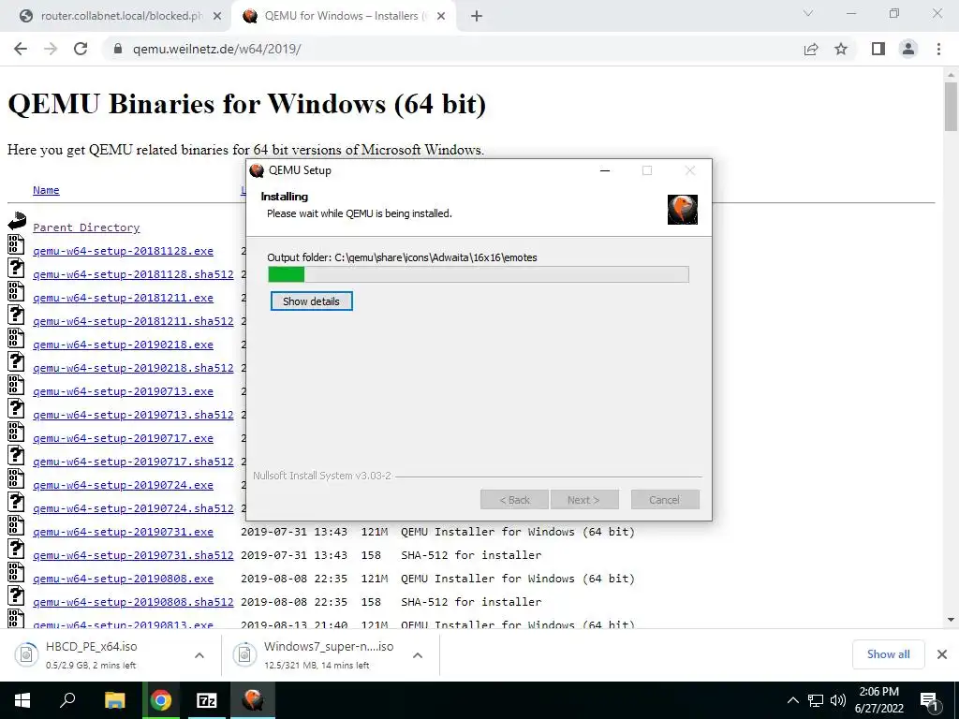The height and width of the screenshot is (719, 959).
Task: Click the Name column header link
Action: tap(46, 190)
